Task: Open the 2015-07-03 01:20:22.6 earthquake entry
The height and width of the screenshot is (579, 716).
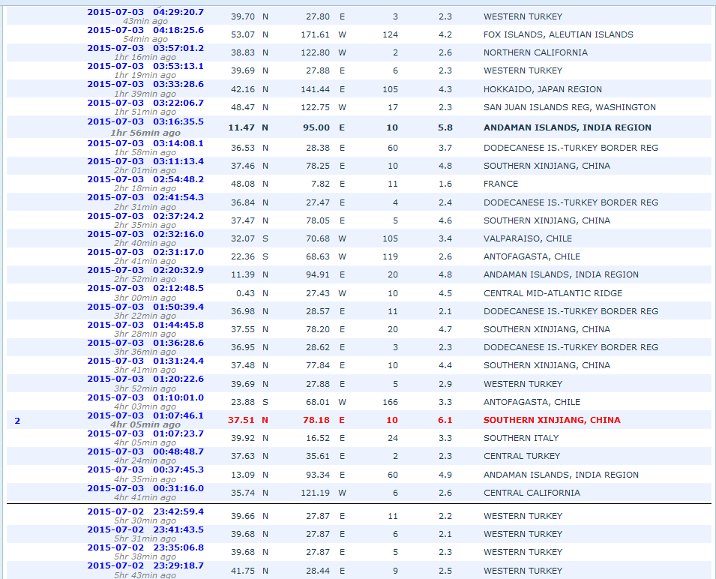Action: point(145,379)
